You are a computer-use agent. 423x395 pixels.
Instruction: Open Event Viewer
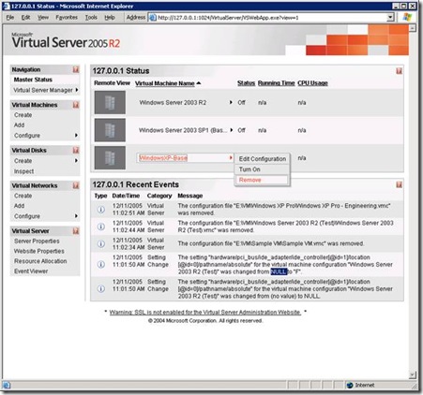pos(31,271)
